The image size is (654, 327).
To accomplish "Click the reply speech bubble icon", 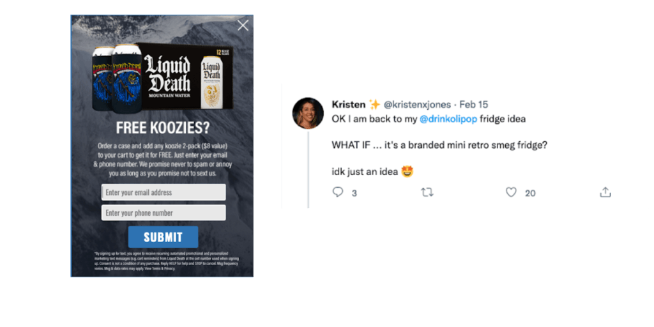I will 337,192.
